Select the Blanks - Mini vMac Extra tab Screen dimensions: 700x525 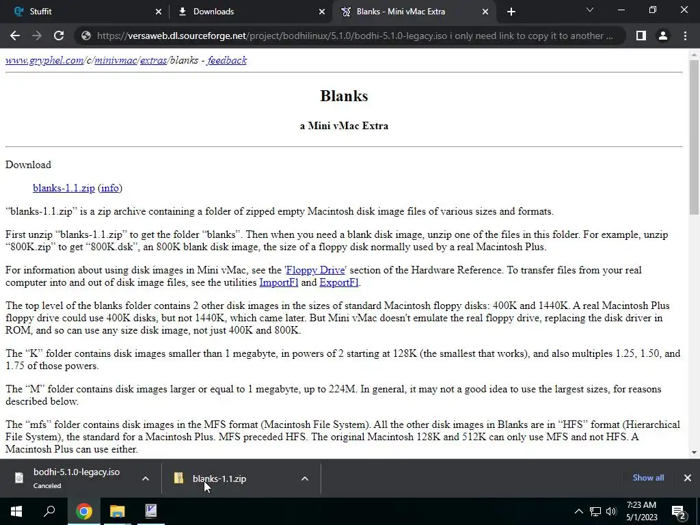coord(414,12)
